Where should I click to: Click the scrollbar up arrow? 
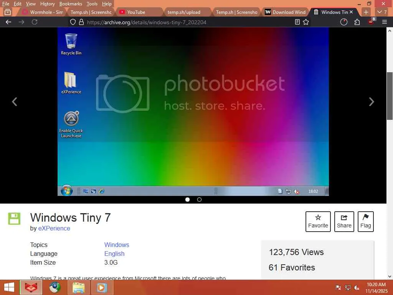coord(390,31)
